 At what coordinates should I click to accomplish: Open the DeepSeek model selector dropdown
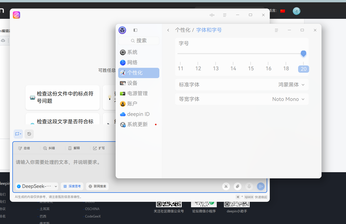coord(37,186)
